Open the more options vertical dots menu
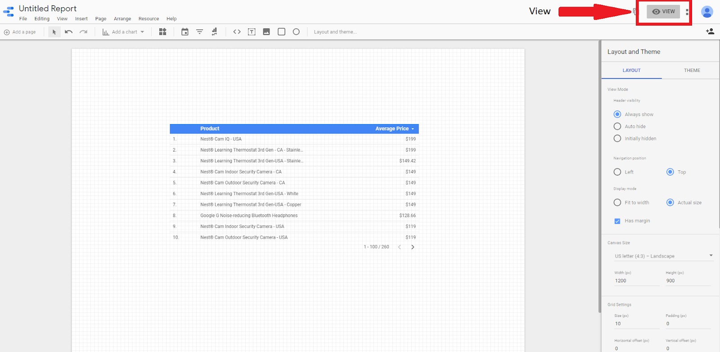 [x=687, y=12]
